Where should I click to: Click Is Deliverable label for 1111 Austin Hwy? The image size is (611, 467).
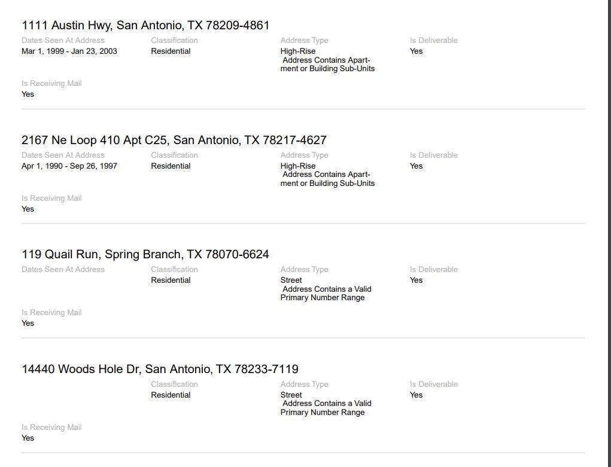(434, 41)
